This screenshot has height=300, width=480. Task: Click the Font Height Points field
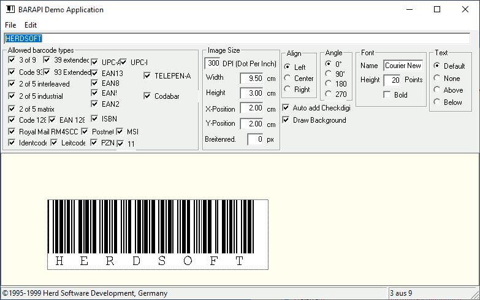tap(392, 80)
